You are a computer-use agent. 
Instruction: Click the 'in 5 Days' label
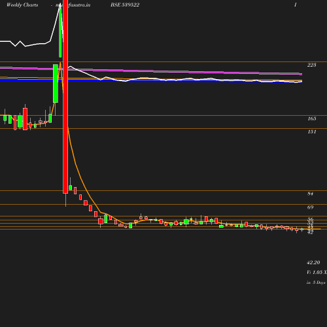pyautogui.click(x=316, y=283)
